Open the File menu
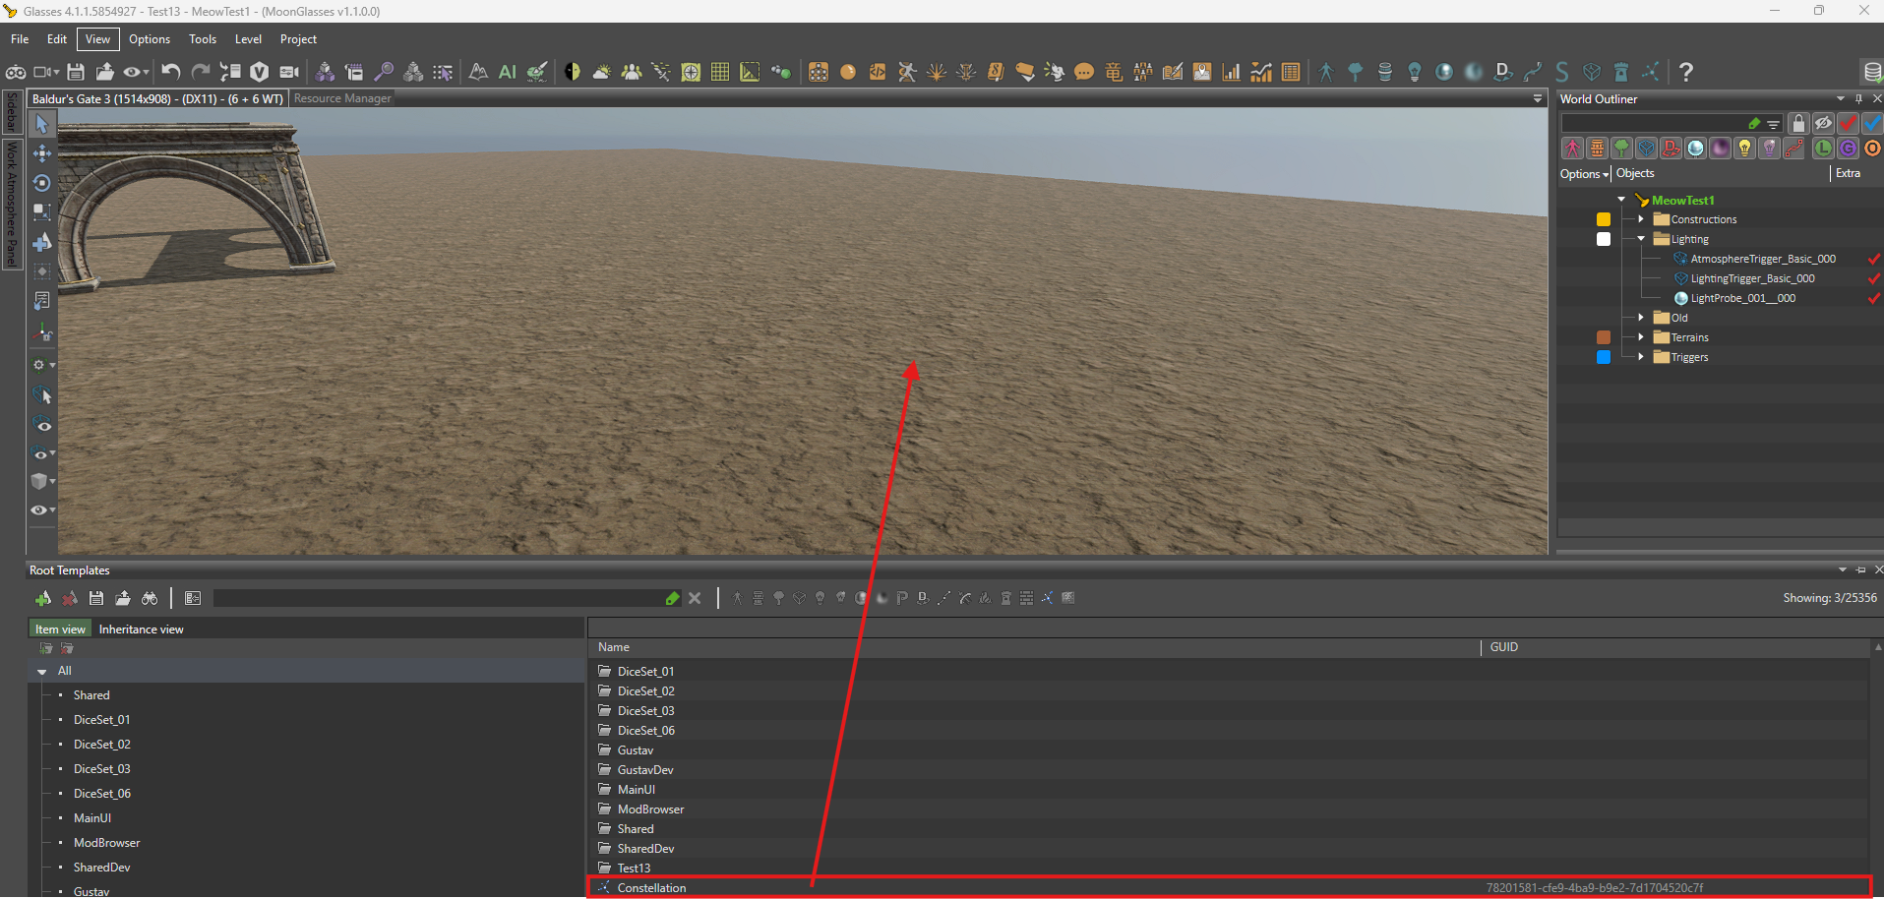1884x899 pixels. click(20, 39)
